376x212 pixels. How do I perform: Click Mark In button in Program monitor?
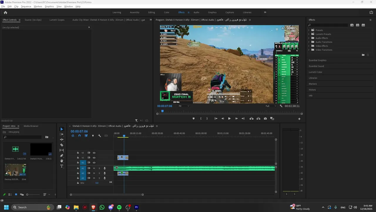click(201, 119)
